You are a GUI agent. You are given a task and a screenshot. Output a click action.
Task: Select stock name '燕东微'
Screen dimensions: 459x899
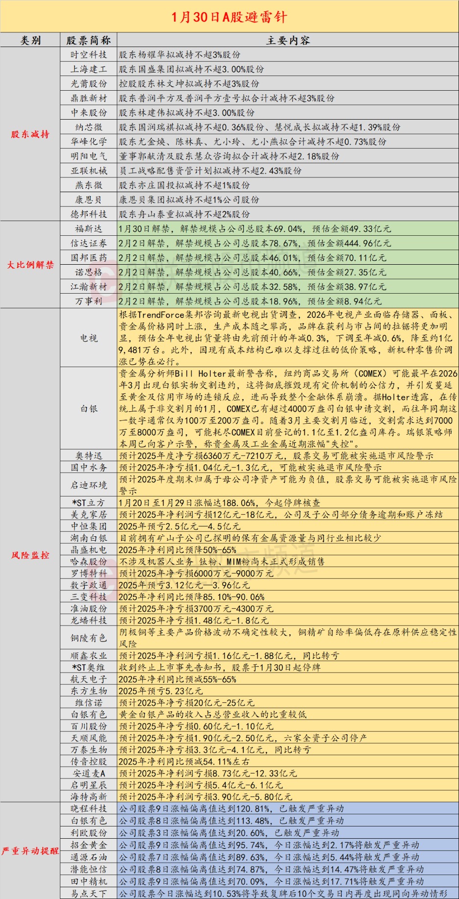pyautogui.click(x=89, y=185)
